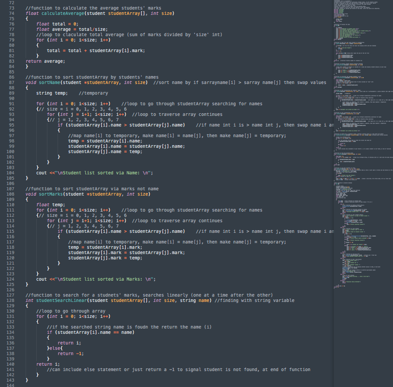The width and height of the screenshot is (393, 387).
Task: Click 'total = total + studentArray[i].mark;' line
Action: point(96,51)
